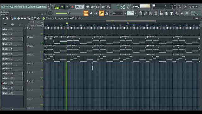Open the Channel rack shortcut icon

point(151,13)
